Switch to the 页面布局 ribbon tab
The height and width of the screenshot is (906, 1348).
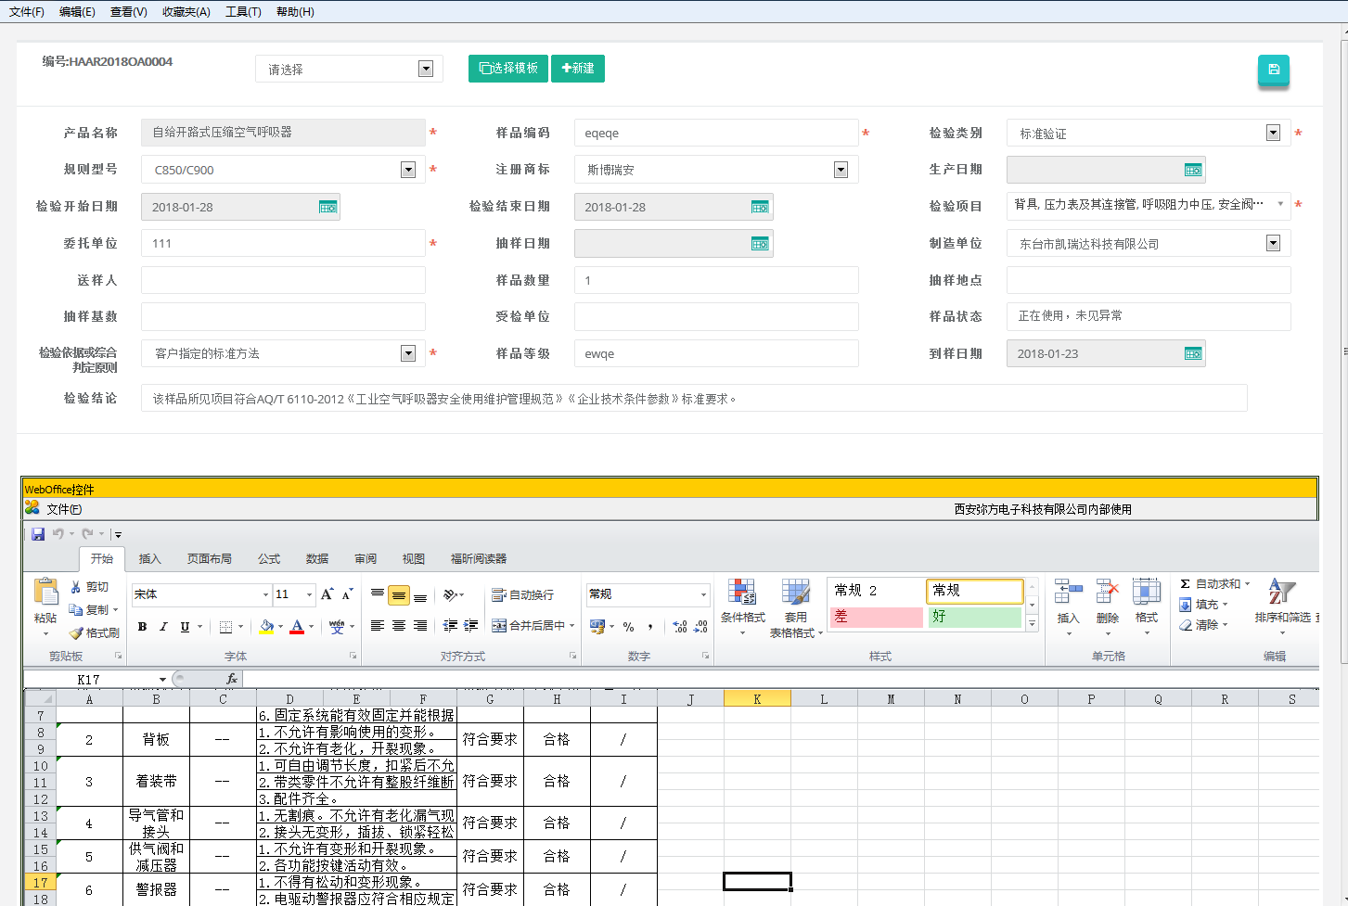[x=209, y=558]
